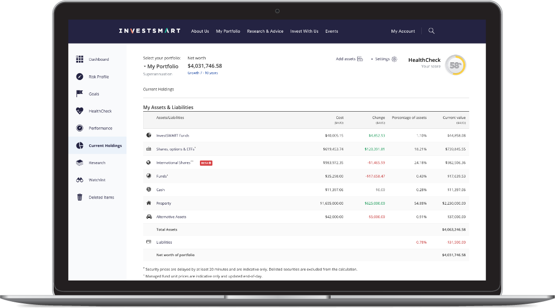Click the Net worth of portfolio label
Image resolution: width=555 pixels, height=308 pixels.
175,255
